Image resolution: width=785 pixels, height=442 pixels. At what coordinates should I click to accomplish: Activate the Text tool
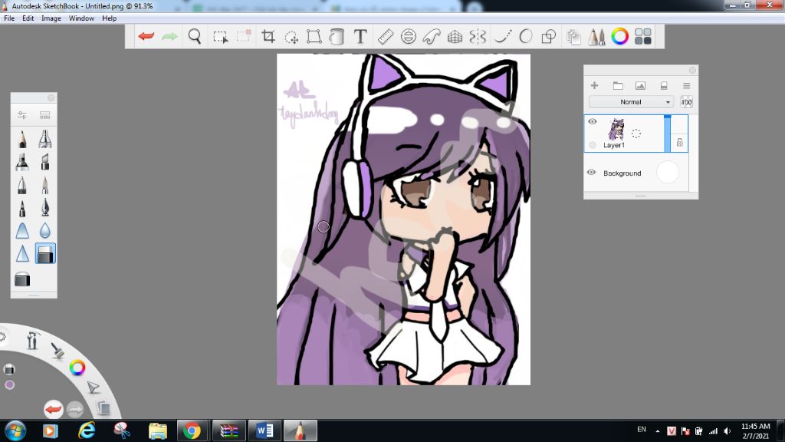pos(360,36)
